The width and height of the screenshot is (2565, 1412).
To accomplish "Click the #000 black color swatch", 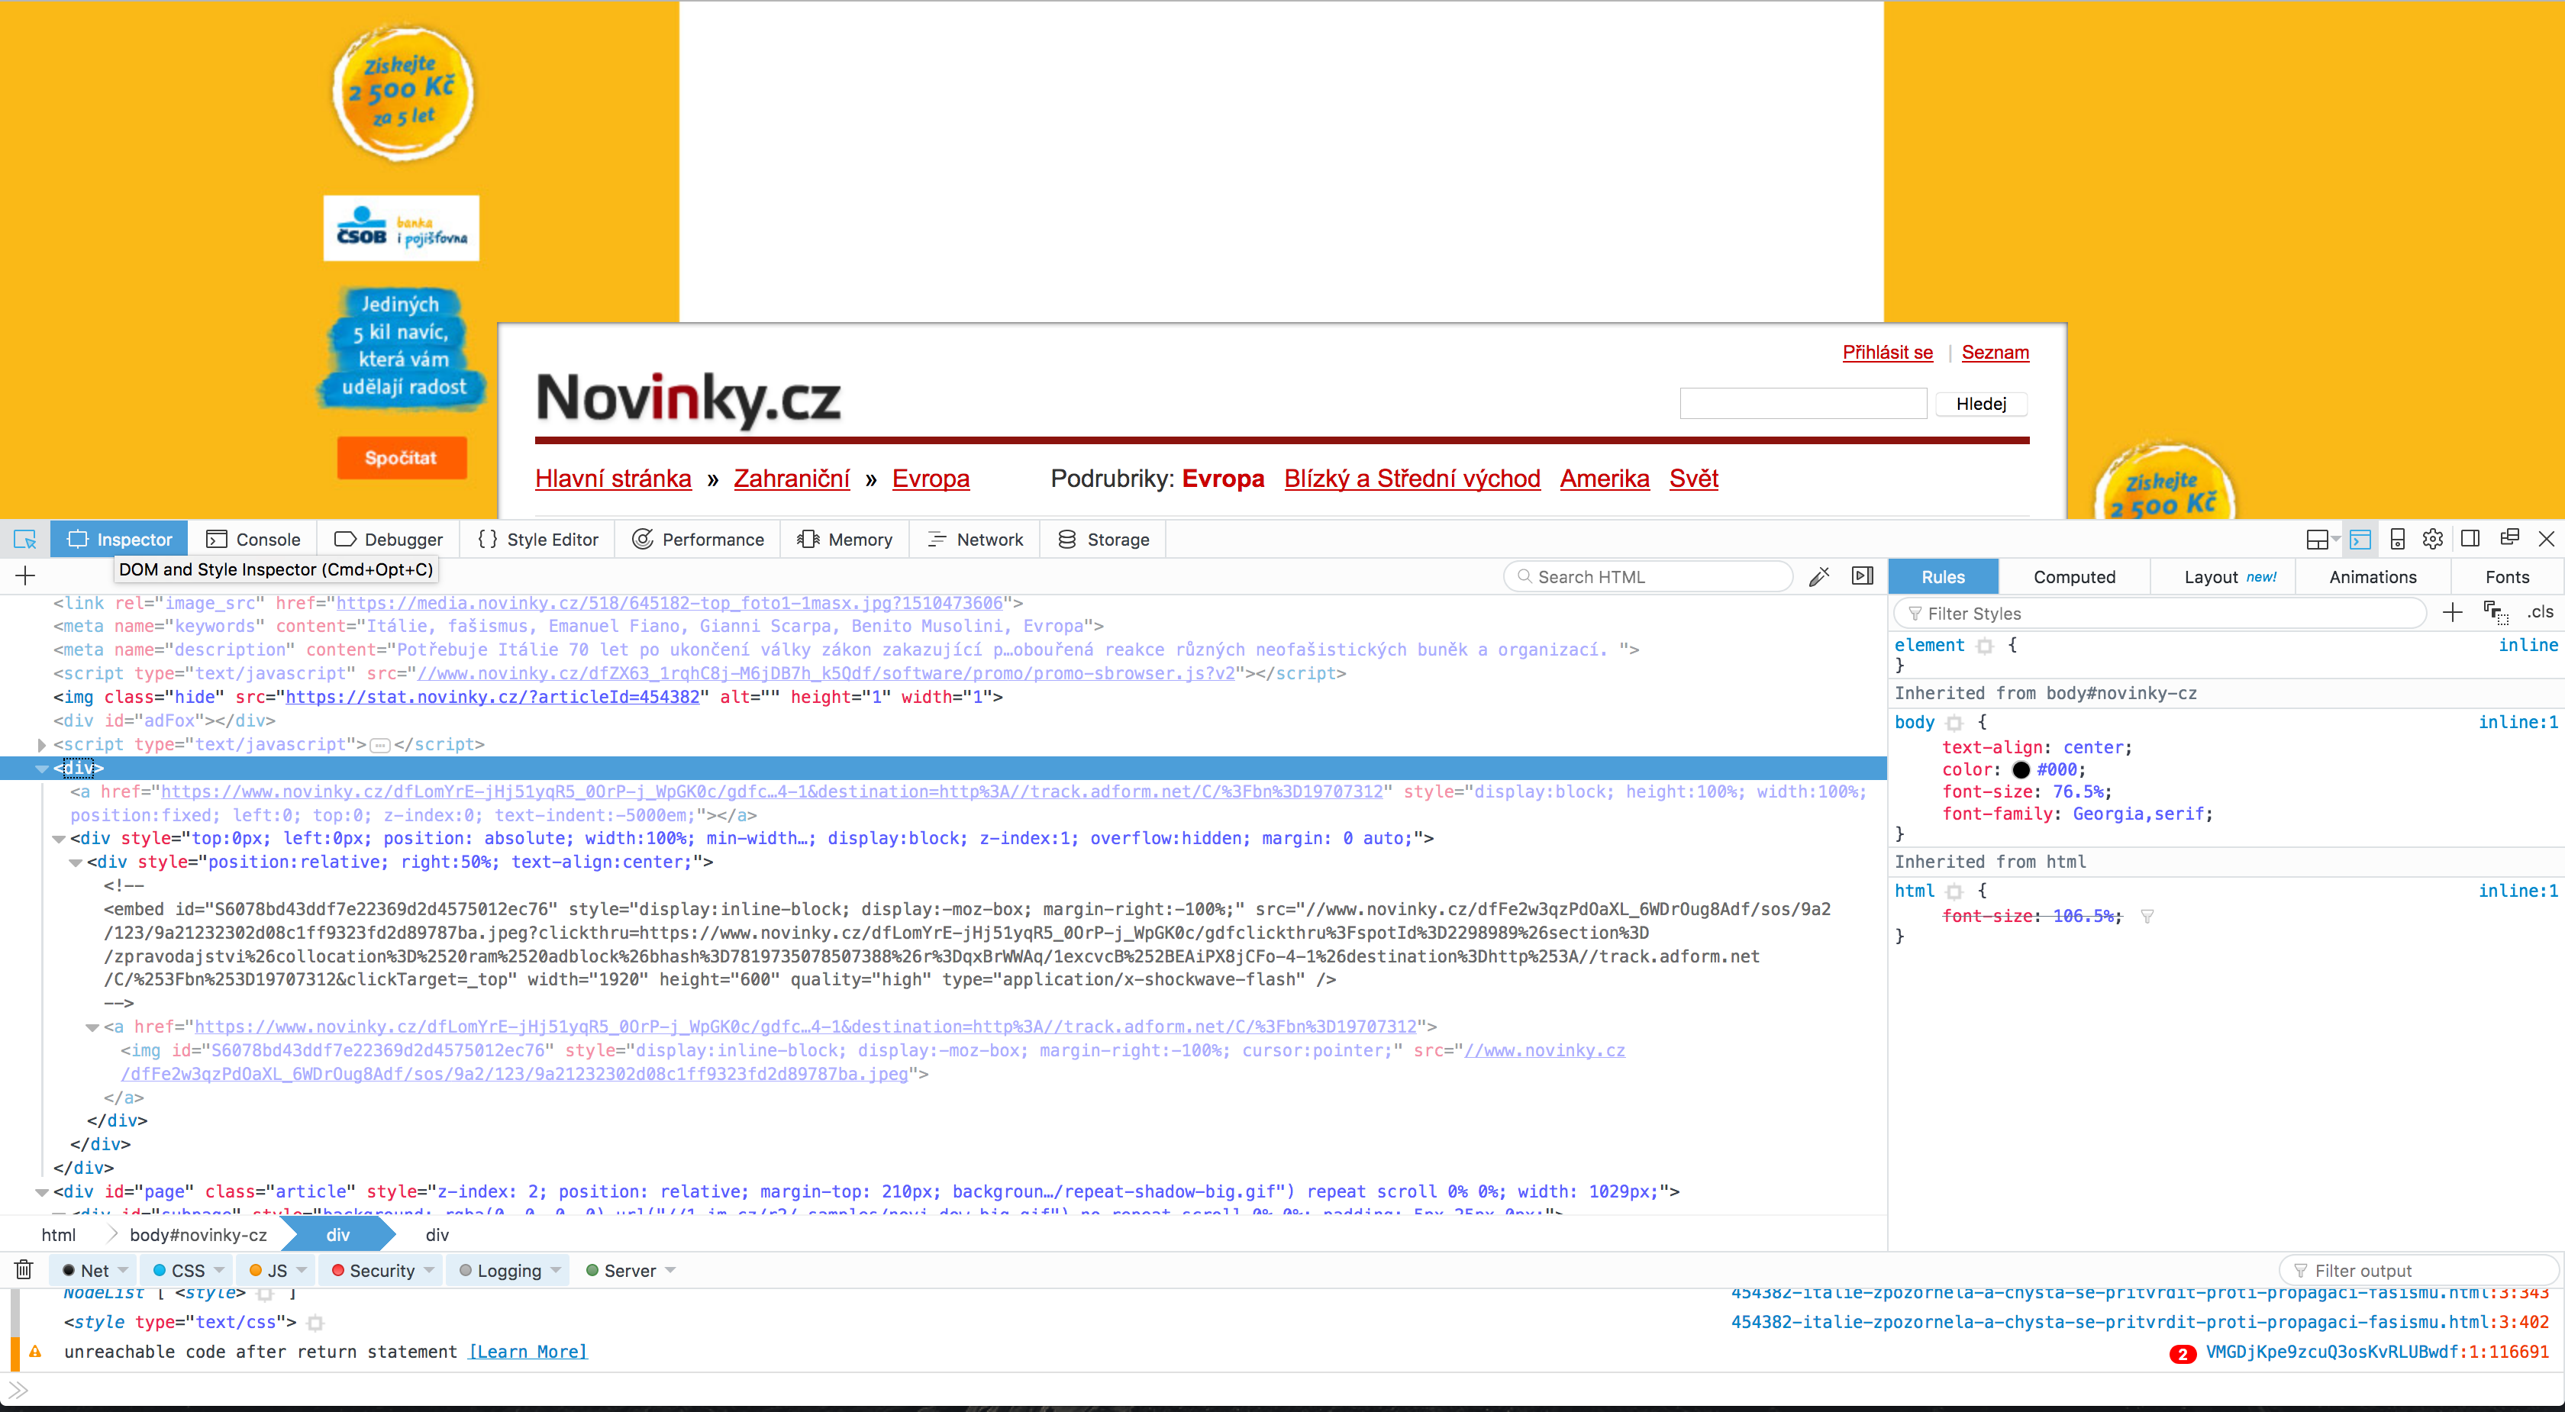I will [2021, 769].
